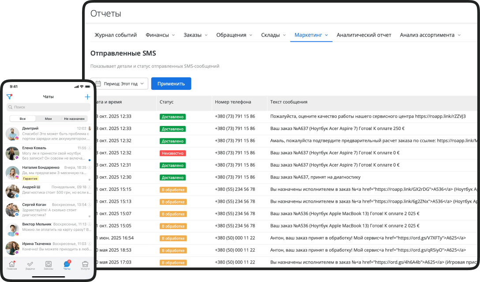This screenshot has height=282, width=480.
Task: Switch to Аналитический отчет tab
Action: click(364, 35)
